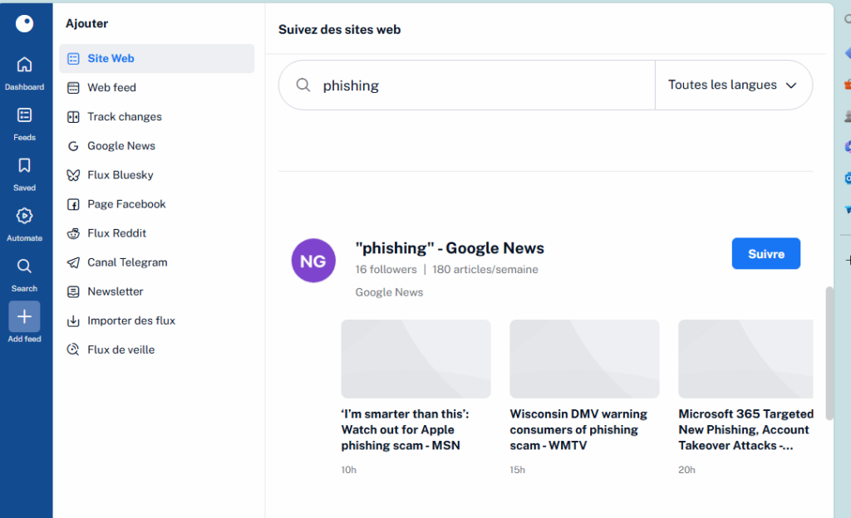Open Importer des flux
The width and height of the screenshot is (851, 518).
[131, 320]
